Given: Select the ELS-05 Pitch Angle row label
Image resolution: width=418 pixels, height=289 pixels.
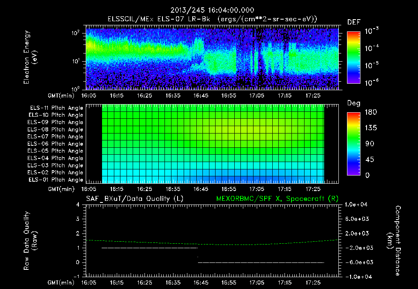Looking at the screenshot, I should point(56,151).
